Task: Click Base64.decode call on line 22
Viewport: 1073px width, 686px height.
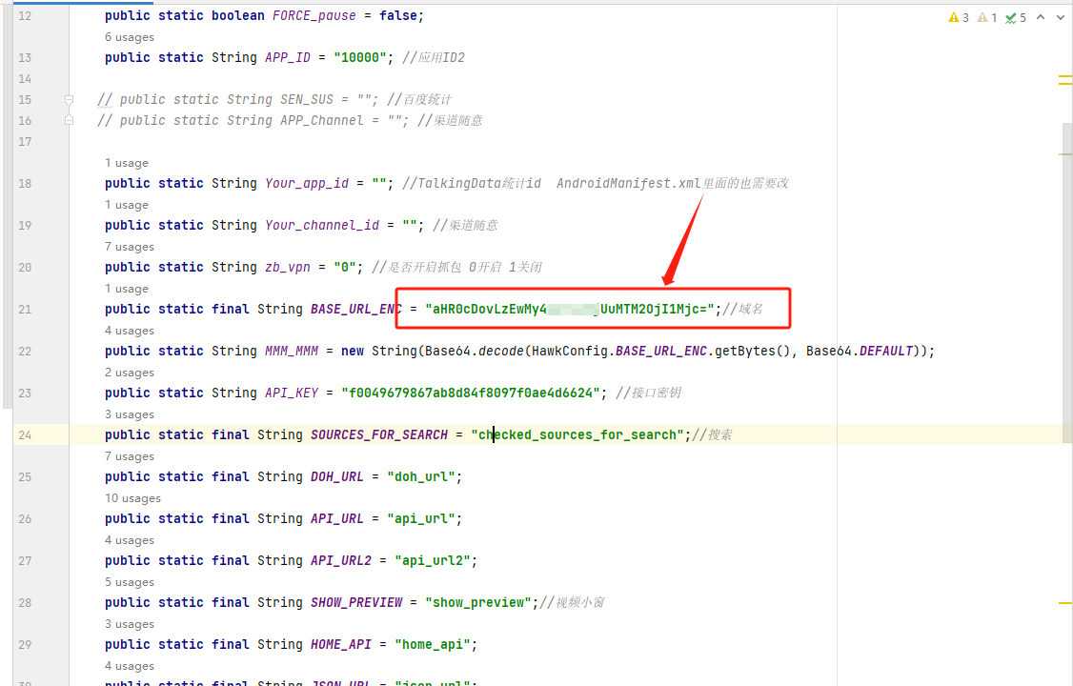Action: coord(474,351)
